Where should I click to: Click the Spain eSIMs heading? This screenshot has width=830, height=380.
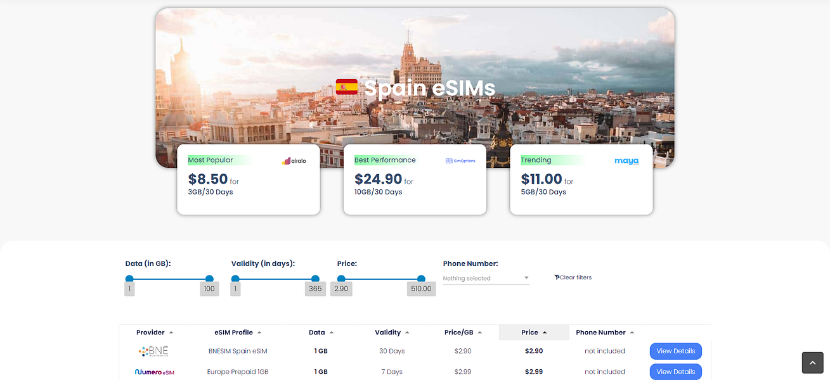(430, 87)
